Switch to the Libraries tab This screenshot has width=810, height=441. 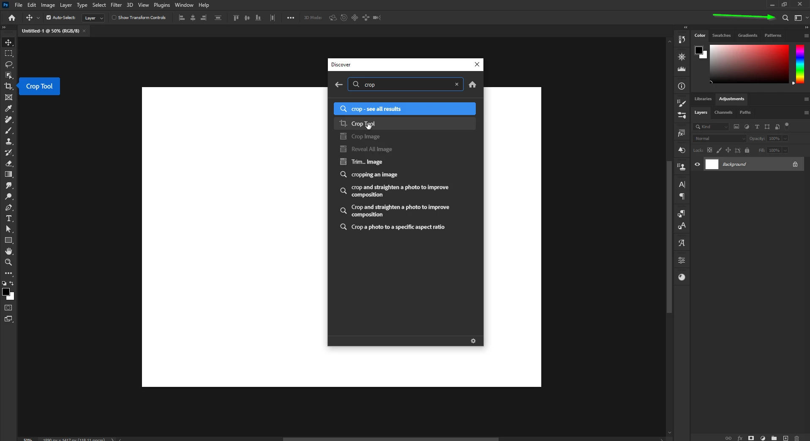pyautogui.click(x=703, y=99)
